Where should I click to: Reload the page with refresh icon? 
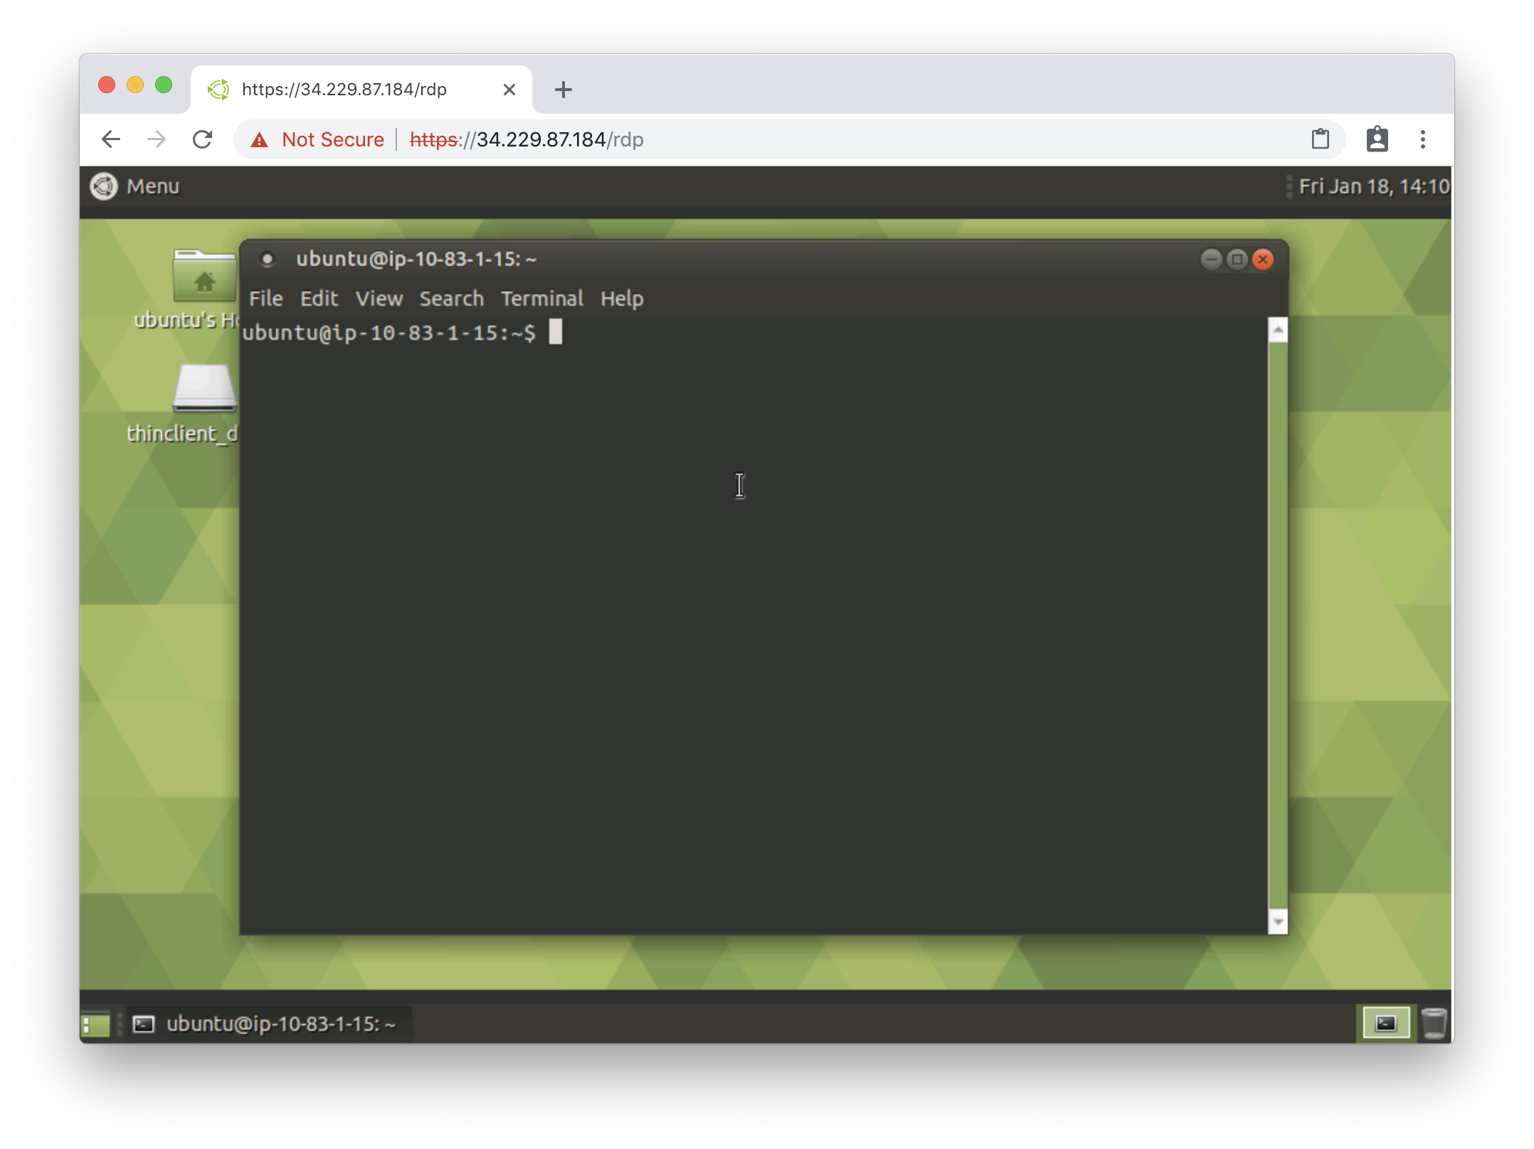(203, 139)
